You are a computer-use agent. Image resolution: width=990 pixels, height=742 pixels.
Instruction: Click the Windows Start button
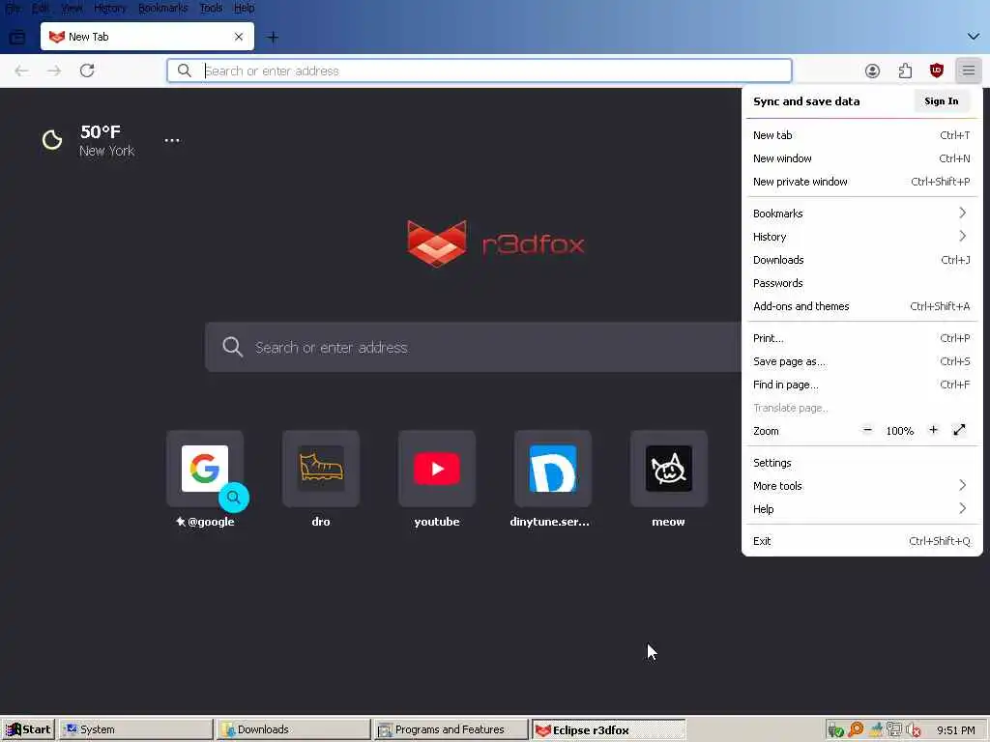(x=28, y=729)
